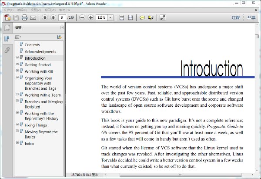Open Organizing Your Repository with Branches bookmark

[x=40, y=83]
